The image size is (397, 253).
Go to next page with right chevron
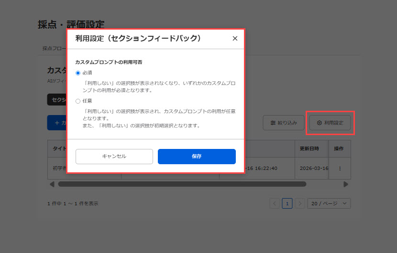[x=300, y=203]
